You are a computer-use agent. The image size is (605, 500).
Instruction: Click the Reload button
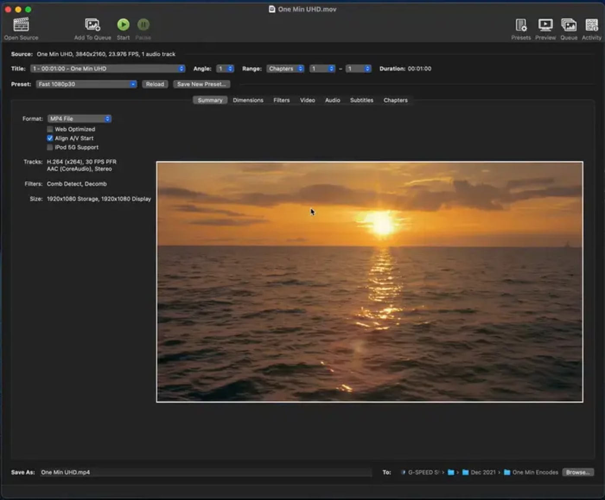tap(155, 84)
